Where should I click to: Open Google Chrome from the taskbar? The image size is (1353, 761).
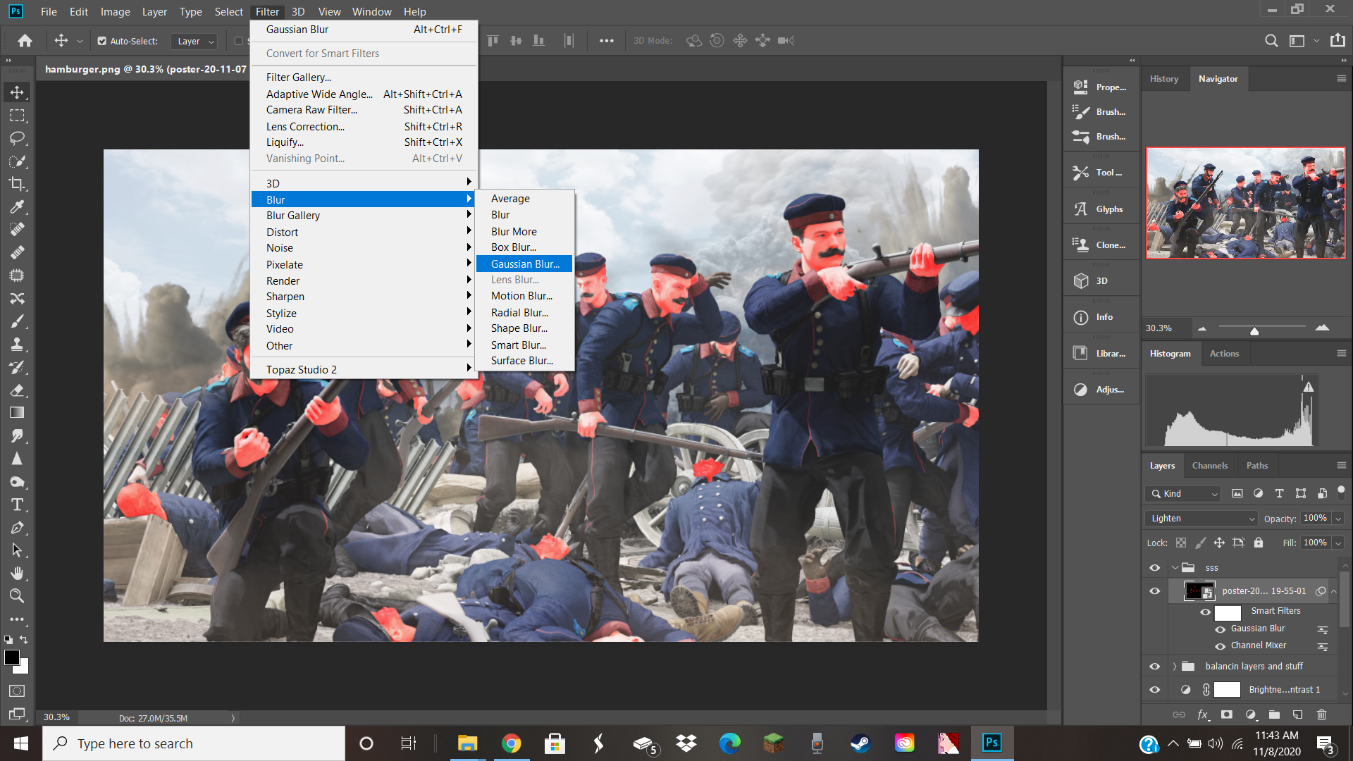click(512, 743)
